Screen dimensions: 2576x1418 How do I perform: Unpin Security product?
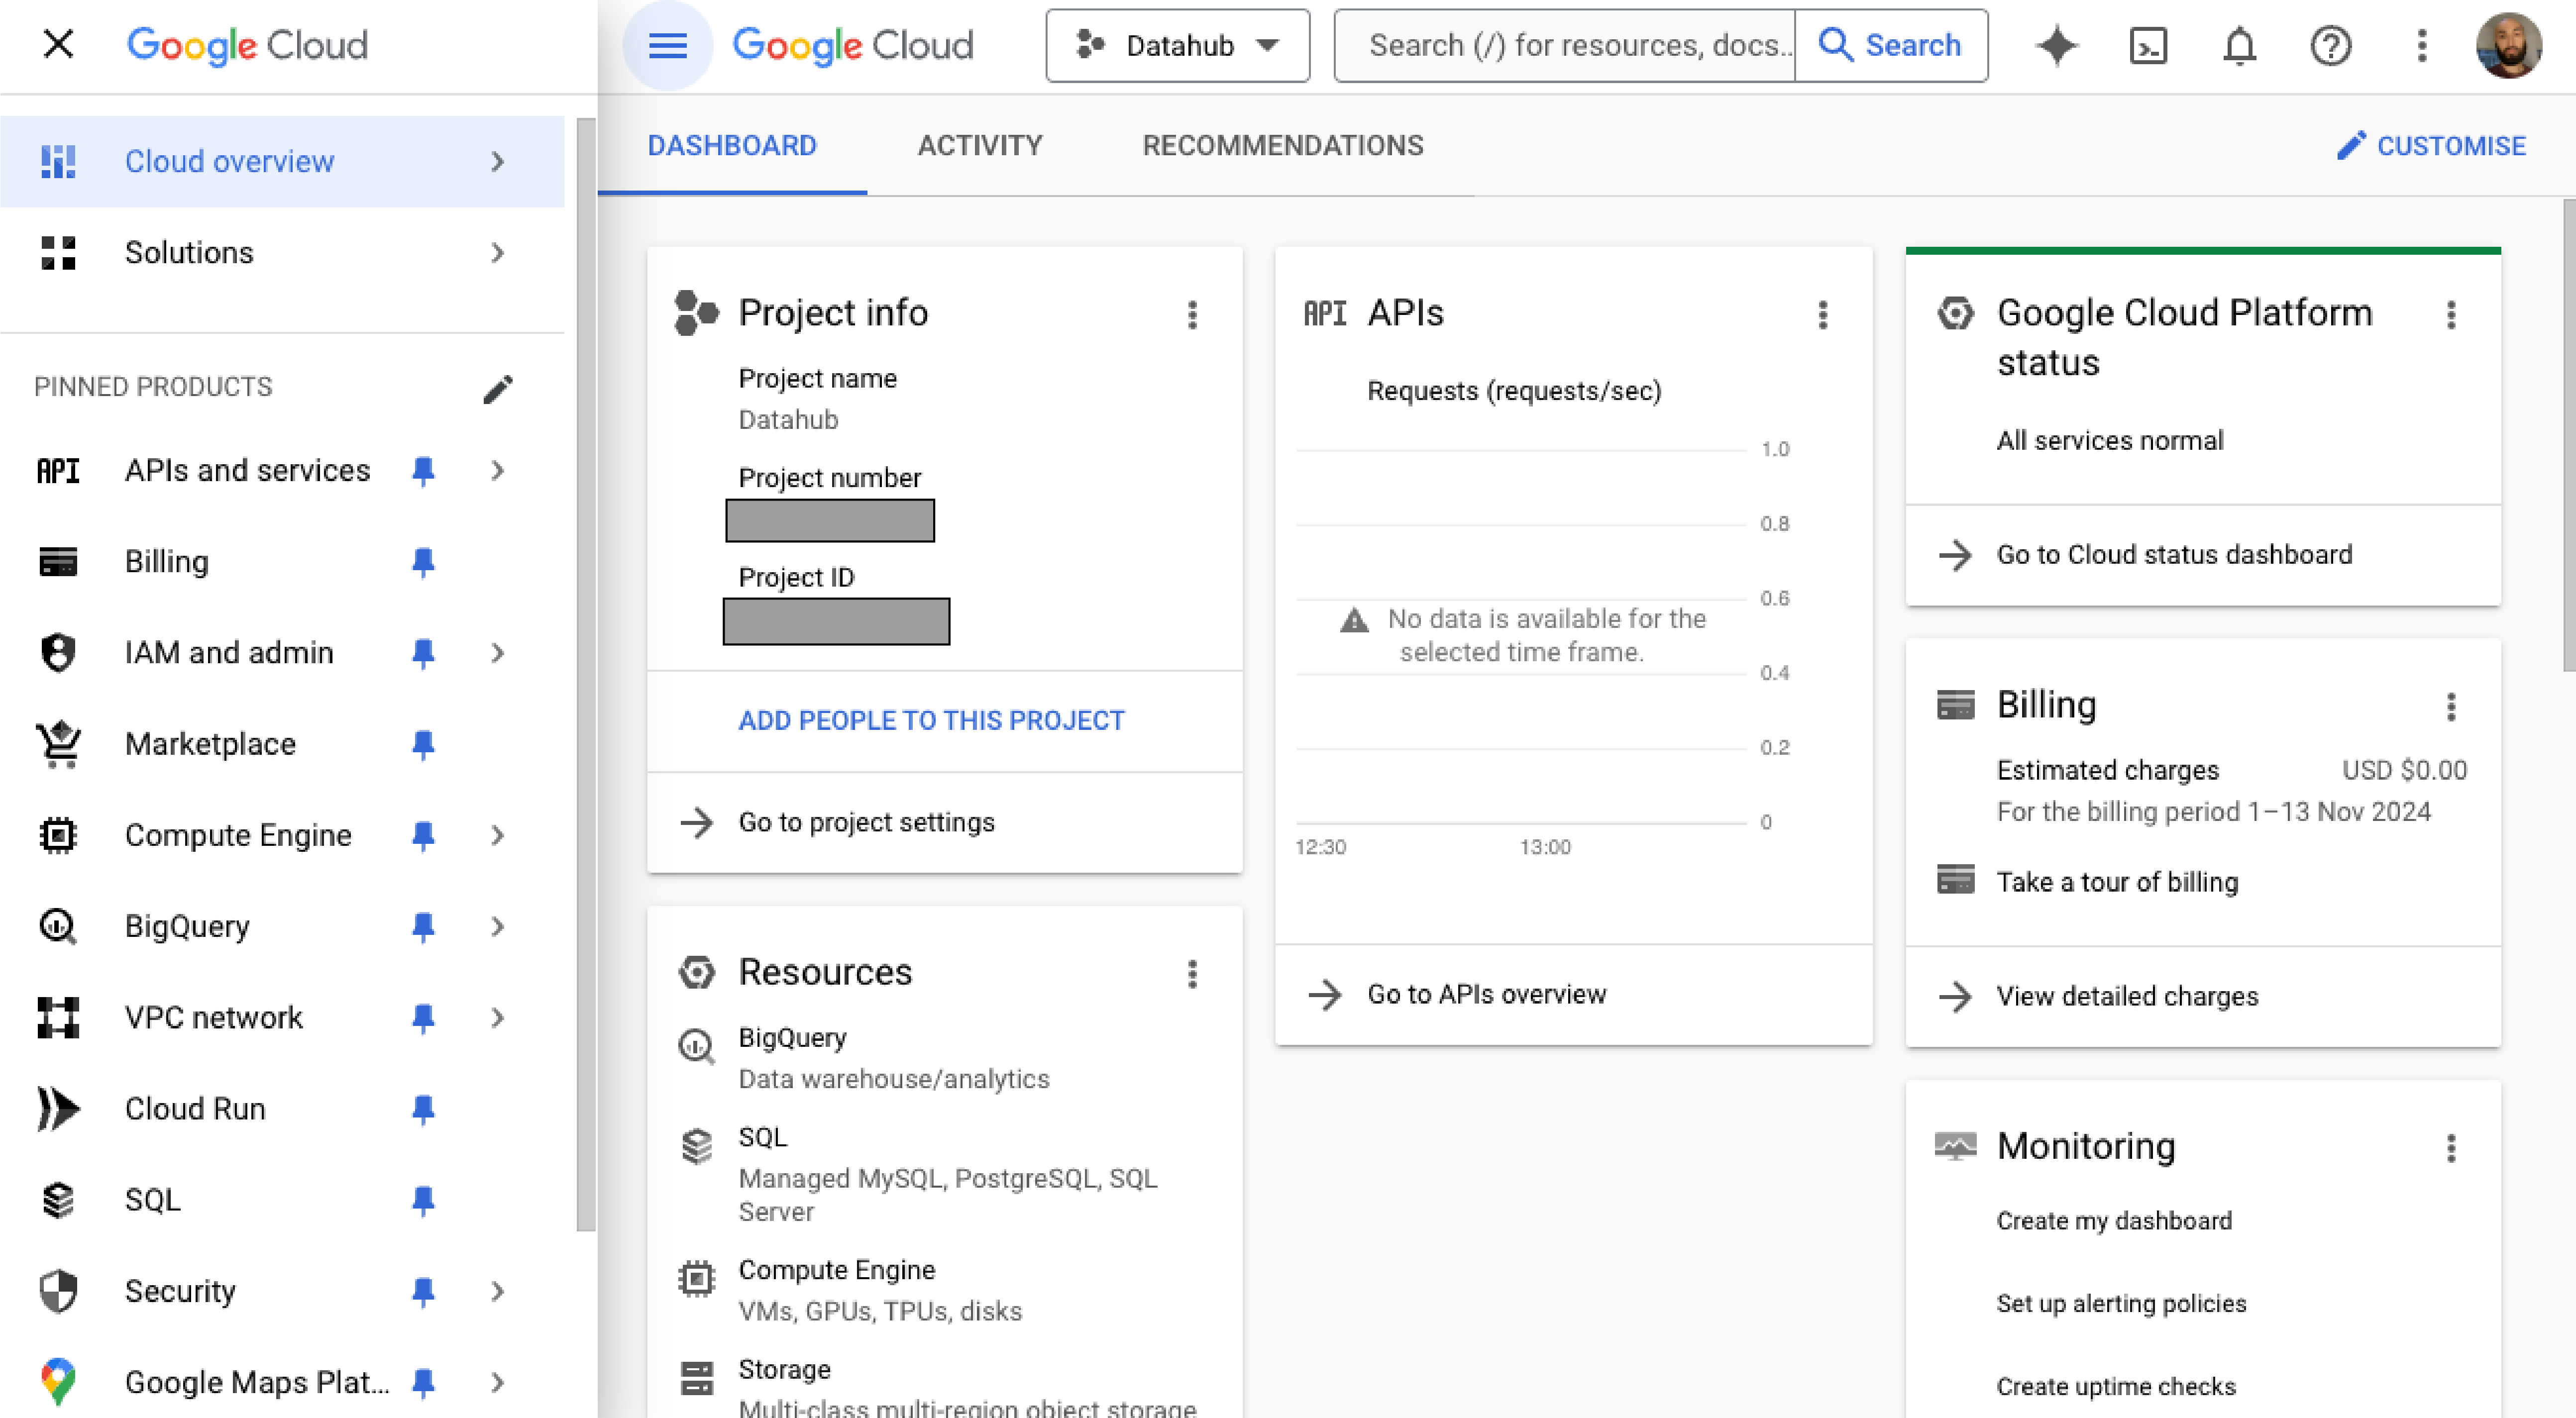423,1292
